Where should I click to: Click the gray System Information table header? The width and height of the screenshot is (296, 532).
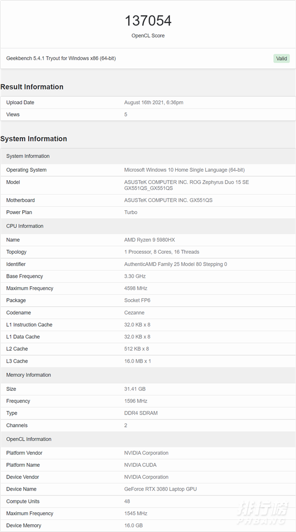tap(148, 156)
